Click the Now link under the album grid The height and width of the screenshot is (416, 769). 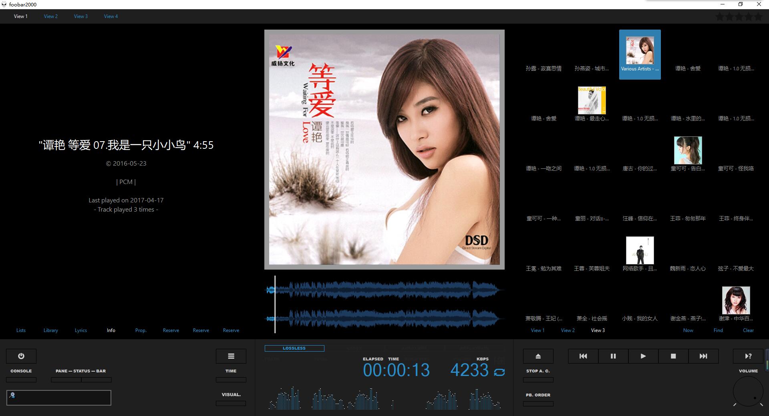[x=688, y=330]
